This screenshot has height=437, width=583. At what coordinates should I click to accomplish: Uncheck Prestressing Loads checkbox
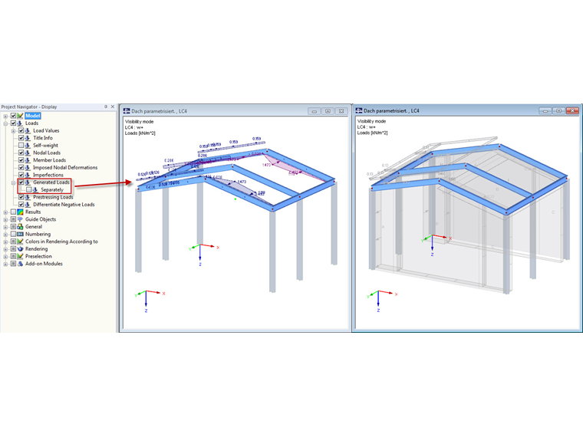[21, 197]
